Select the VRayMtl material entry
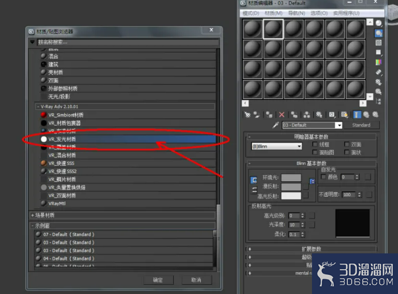 tap(128, 204)
